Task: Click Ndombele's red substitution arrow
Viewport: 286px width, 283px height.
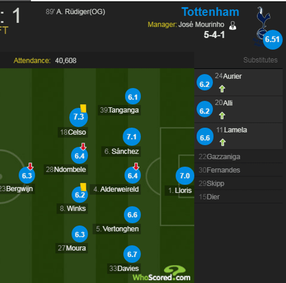Action: coord(83,146)
